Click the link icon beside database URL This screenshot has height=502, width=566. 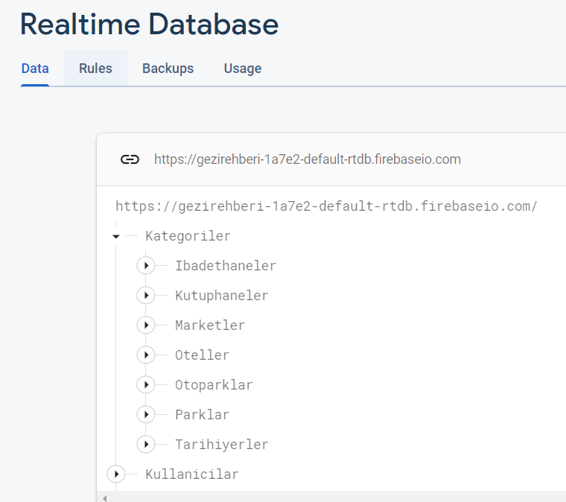[x=130, y=159]
